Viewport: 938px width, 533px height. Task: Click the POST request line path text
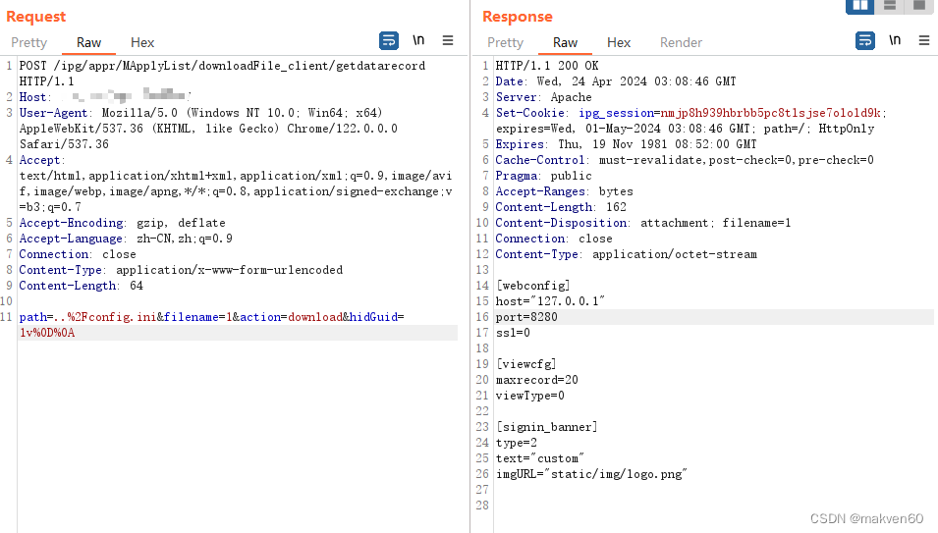point(240,66)
